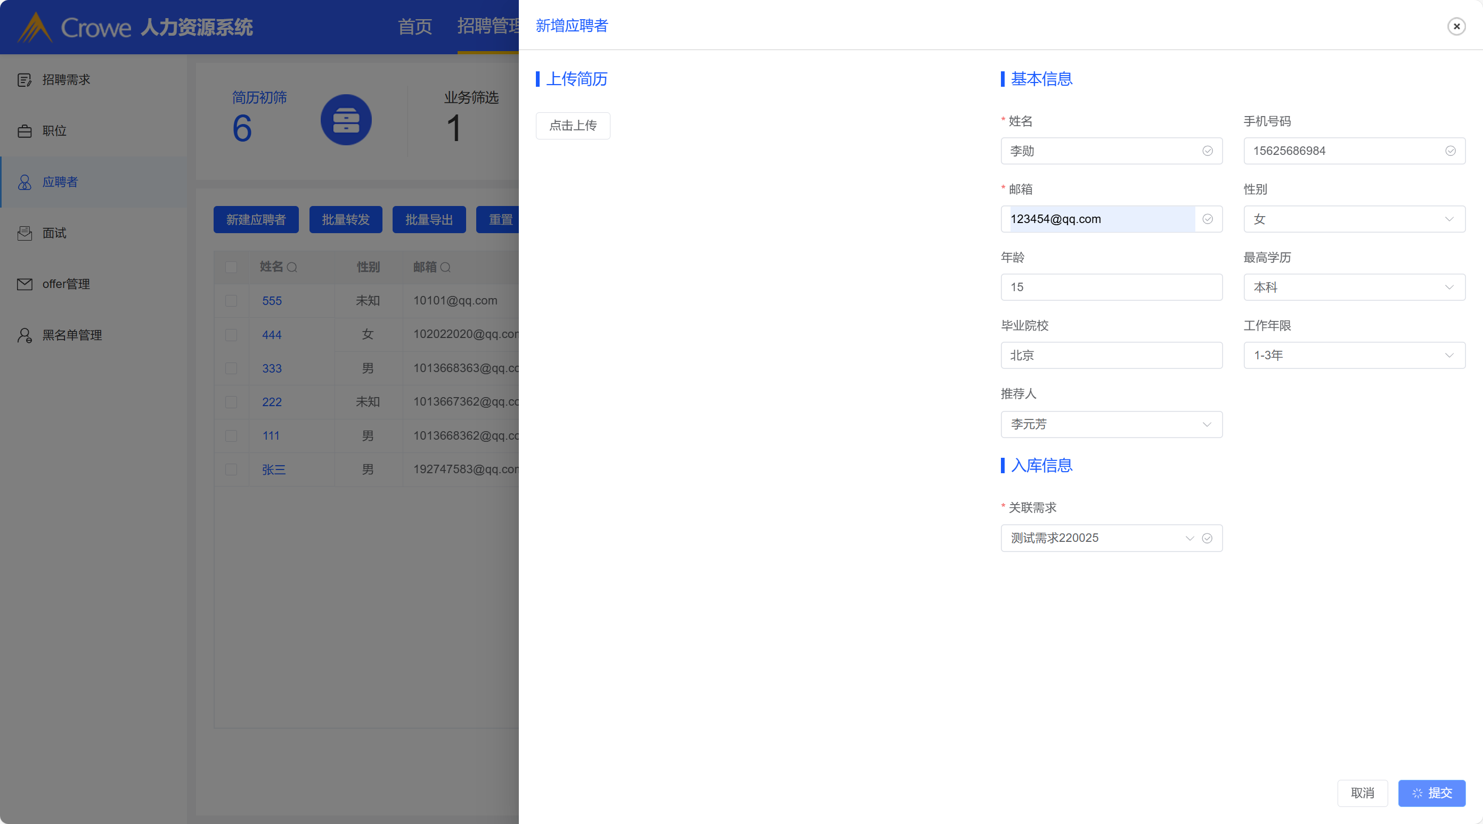
Task: Open the 性别 dropdown
Action: pyautogui.click(x=1354, y=219)
